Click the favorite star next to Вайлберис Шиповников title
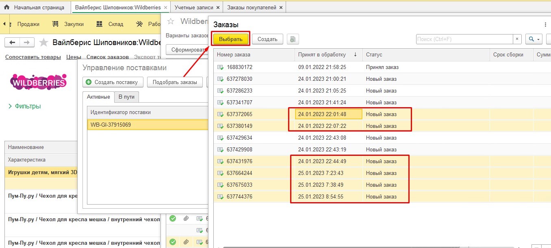This screenshot has height=248, width=551. (x=44, y=43)
